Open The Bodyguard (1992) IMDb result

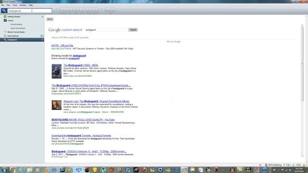[x=81, y=65]
